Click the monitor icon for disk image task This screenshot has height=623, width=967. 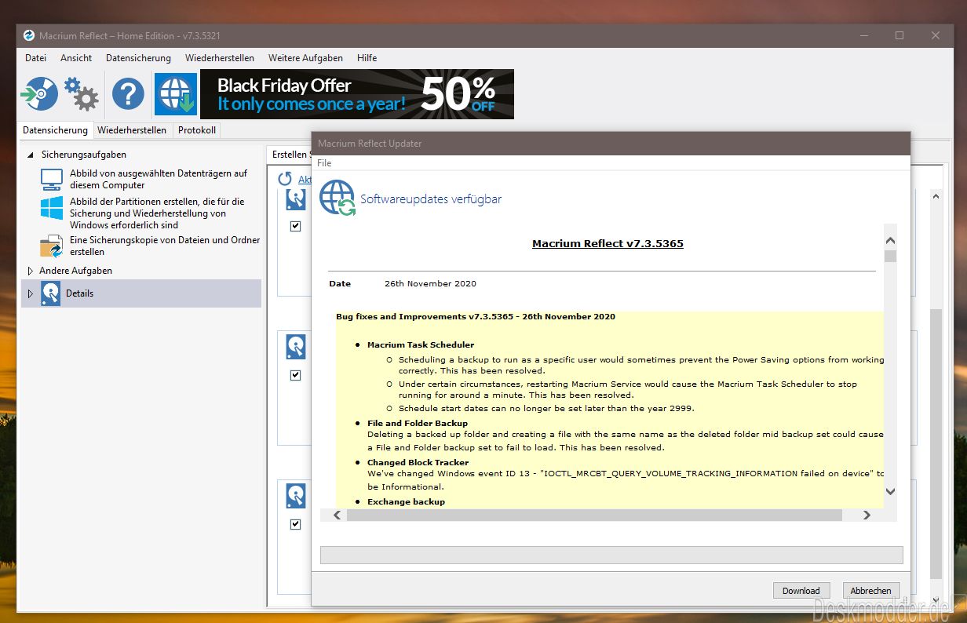52,180
